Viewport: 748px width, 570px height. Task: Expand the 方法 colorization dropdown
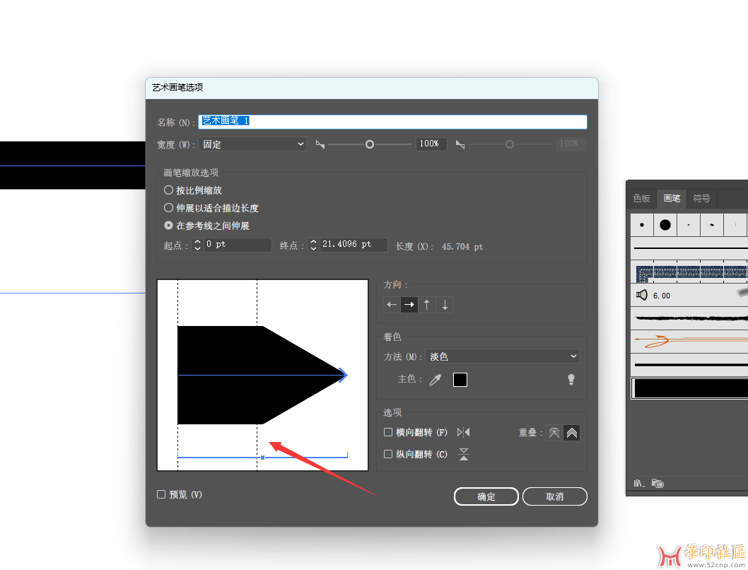point(503,356)
